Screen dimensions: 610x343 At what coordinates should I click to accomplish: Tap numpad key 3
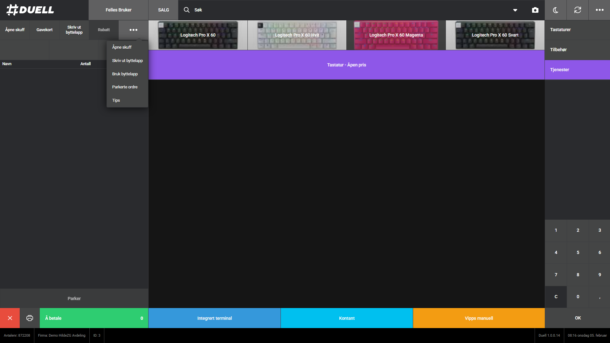pyautogui.click(x=600, y=230)
